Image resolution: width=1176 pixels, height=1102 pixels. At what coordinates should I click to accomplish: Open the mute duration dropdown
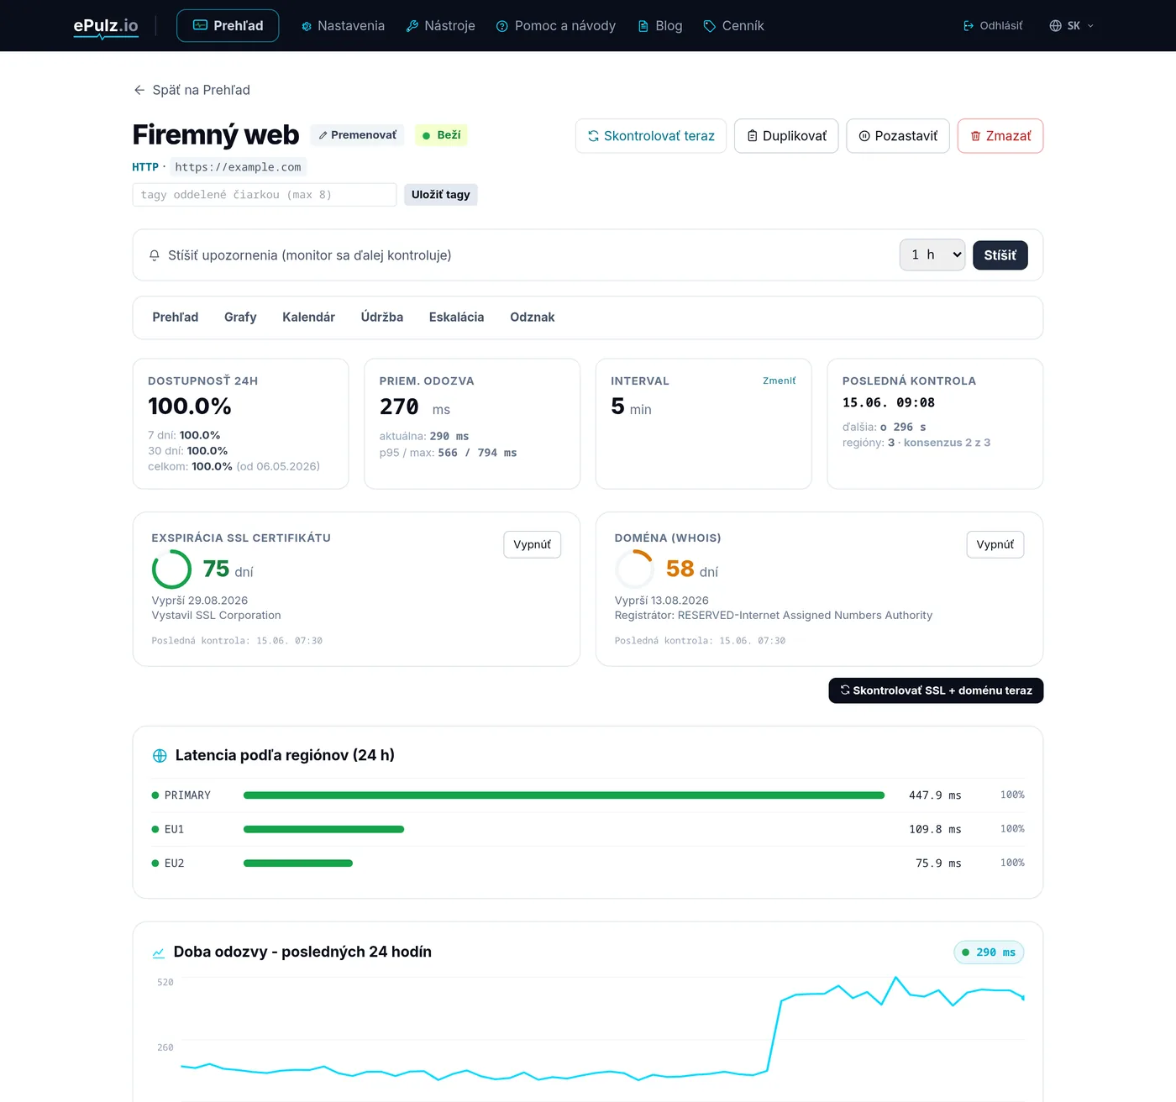tap(932, 255)
